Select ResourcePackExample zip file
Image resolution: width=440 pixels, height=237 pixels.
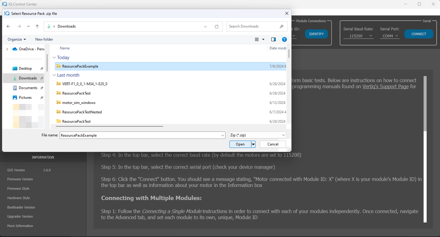[x=171, y=66]
